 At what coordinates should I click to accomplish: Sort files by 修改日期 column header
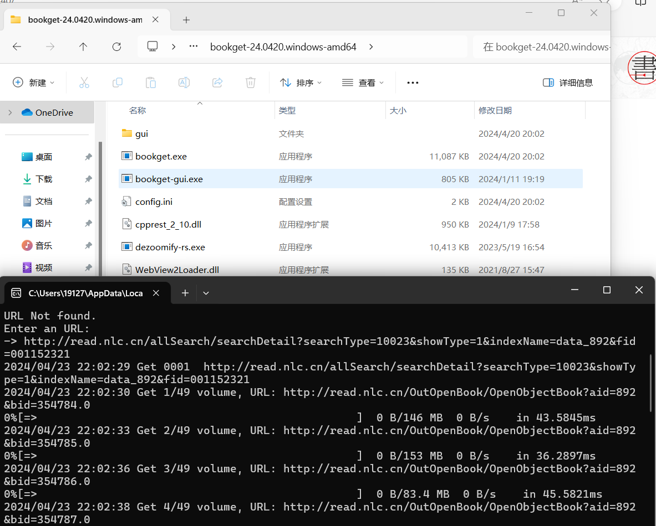point(495,111)
